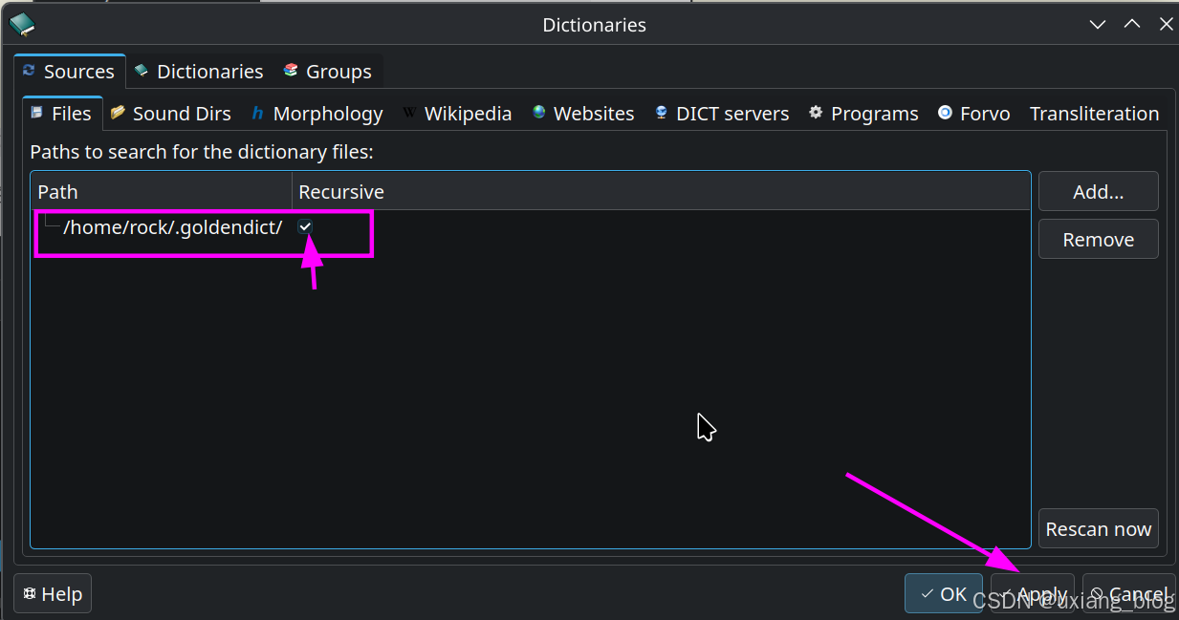Click the Rescan now button
The width and height of the screenshot is (1179, 620).
click(1098, 529)
